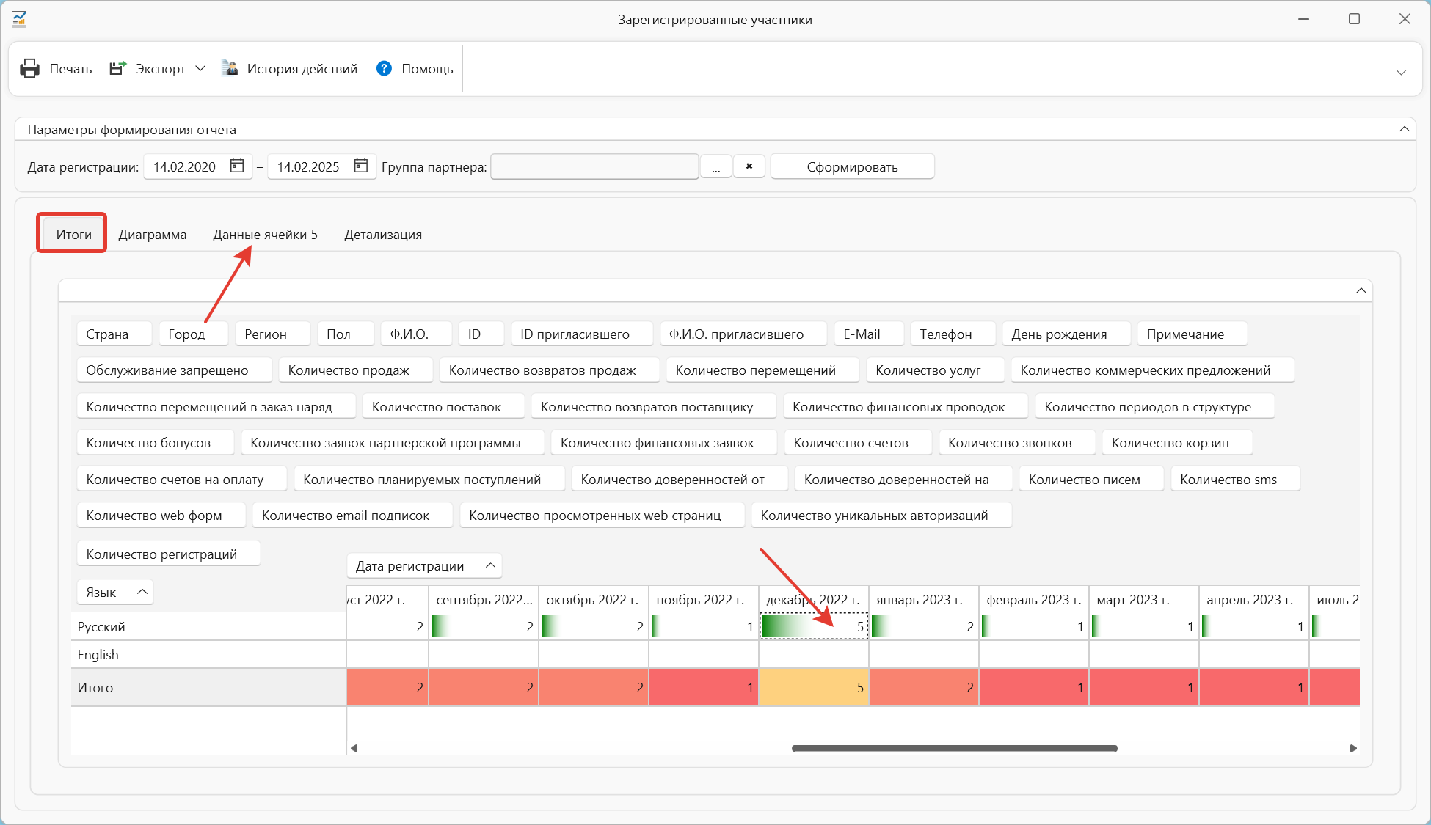Click the декабрь 2022 г. column header
Screen dimensions: 1431x825
813,599
